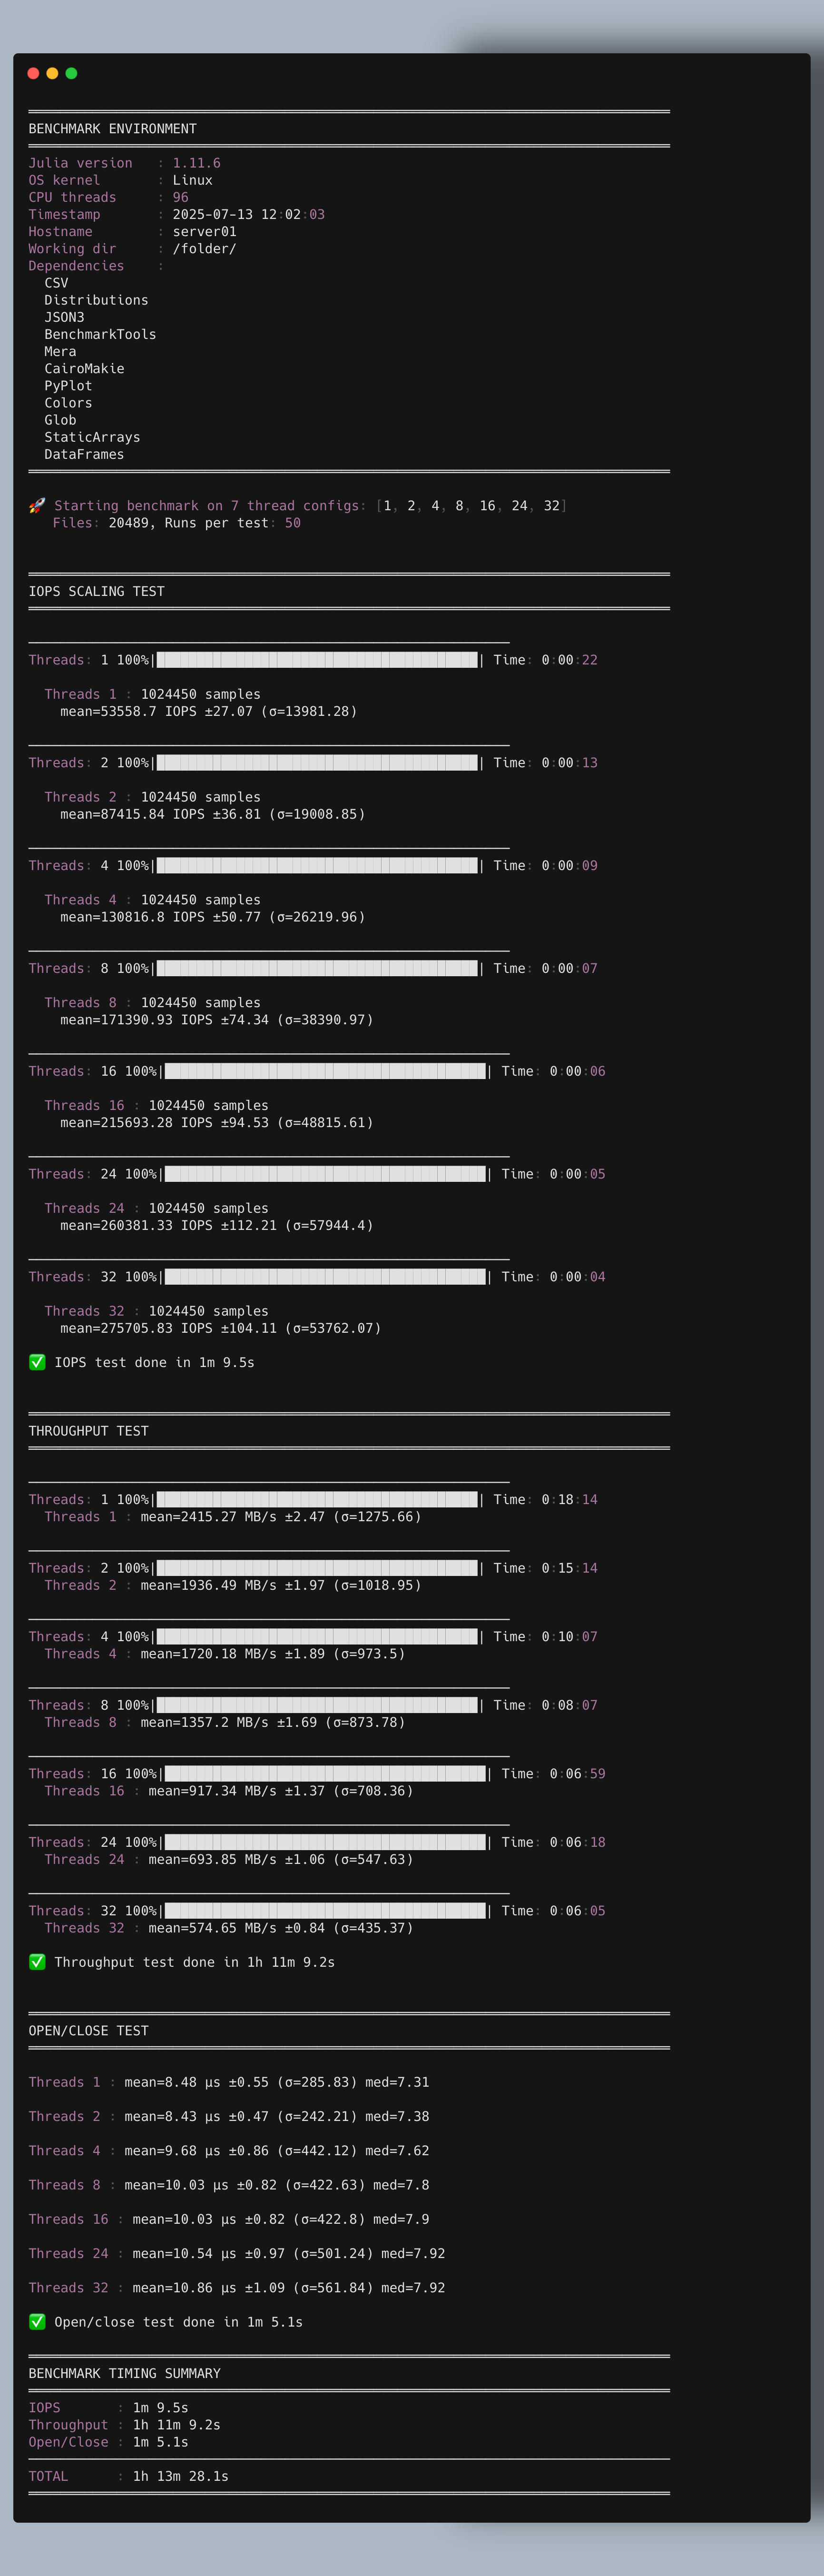Click the THROUGHPUT TEST heading
824x2576 pixels.
pyautogui.click(x=88, y=1431)
